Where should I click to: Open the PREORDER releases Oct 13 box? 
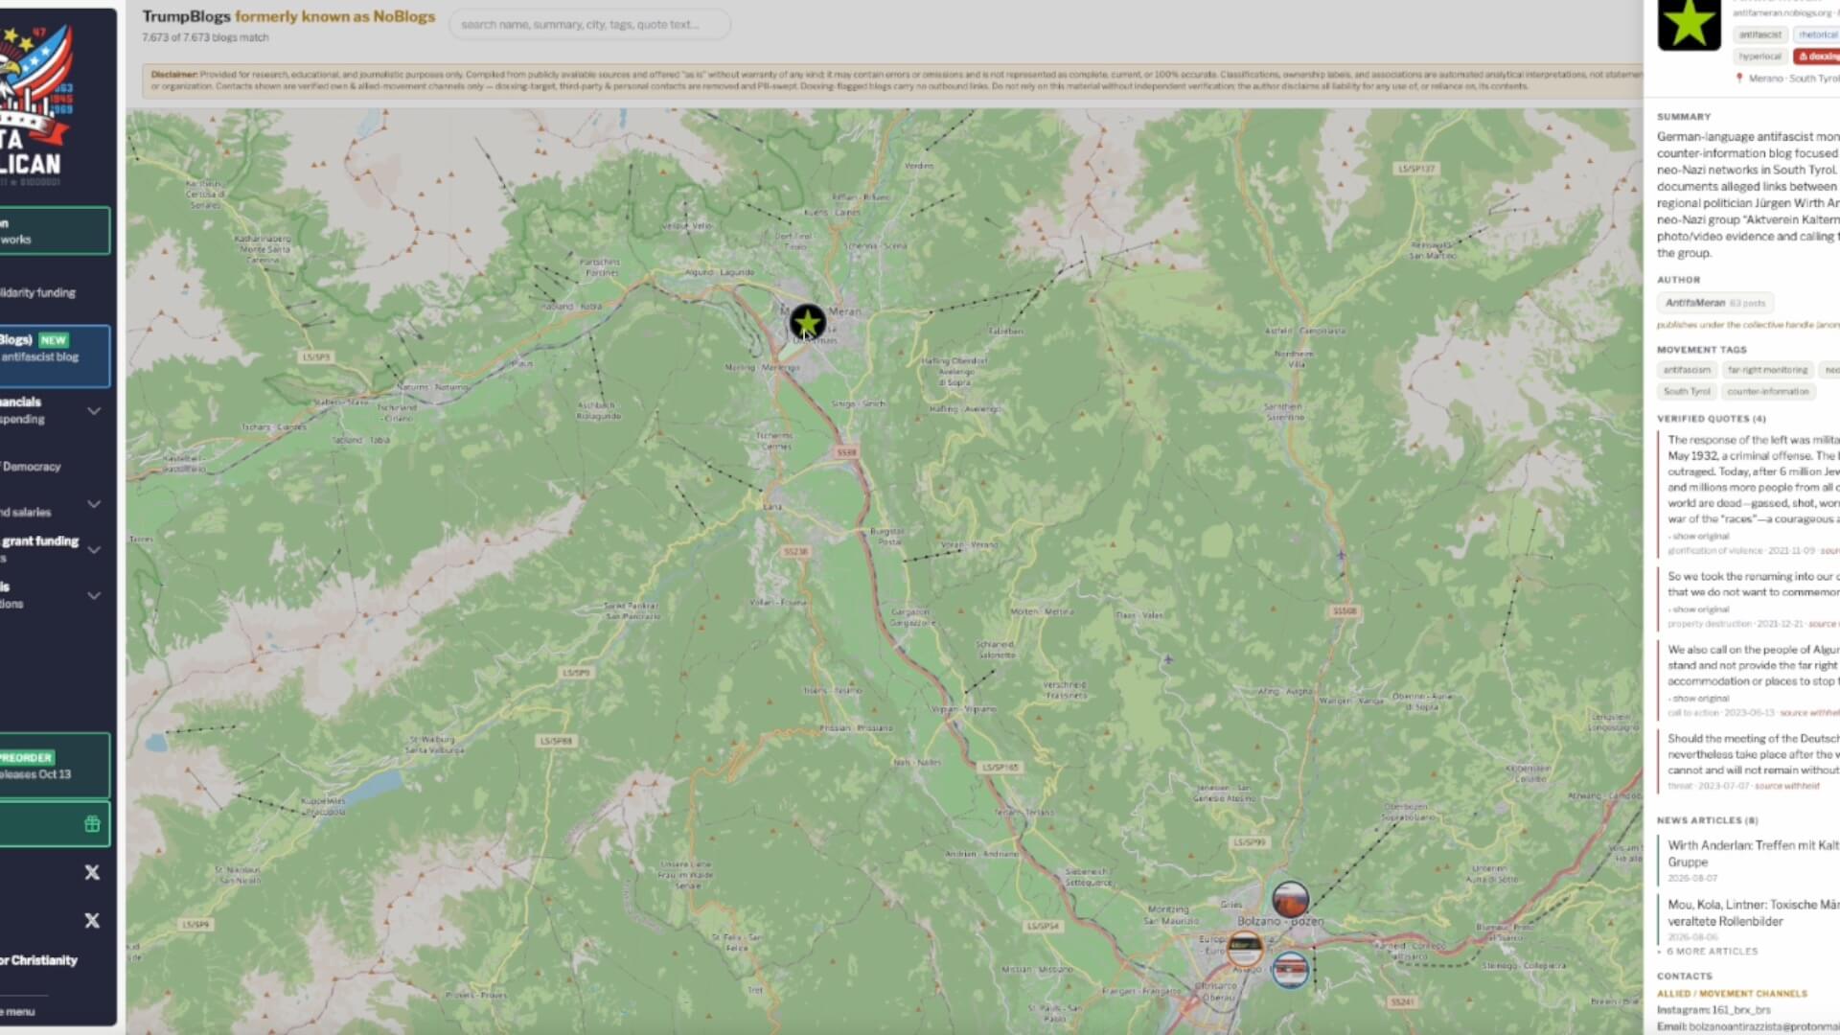coord(55,766)
